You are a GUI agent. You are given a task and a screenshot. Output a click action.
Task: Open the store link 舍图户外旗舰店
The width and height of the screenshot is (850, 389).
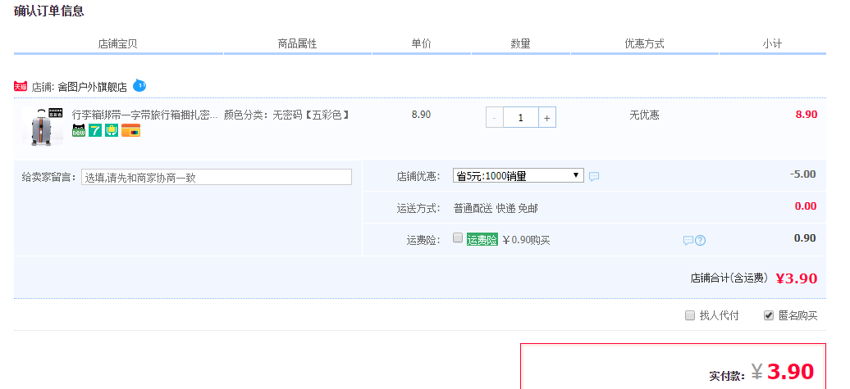click(x=92, y=87)
